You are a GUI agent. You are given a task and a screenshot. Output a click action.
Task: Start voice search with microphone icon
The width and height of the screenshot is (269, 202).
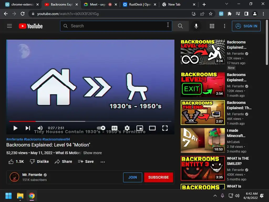(x=196, y=26)
